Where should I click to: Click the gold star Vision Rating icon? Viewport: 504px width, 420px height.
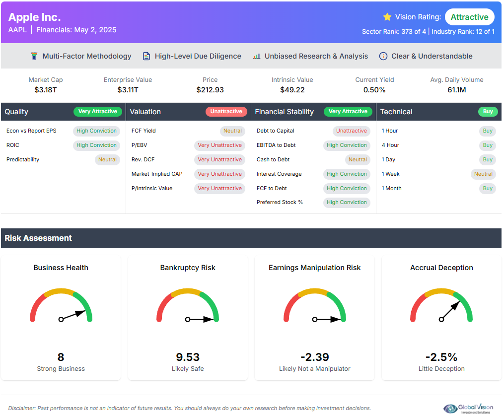[x=387, y=17]
